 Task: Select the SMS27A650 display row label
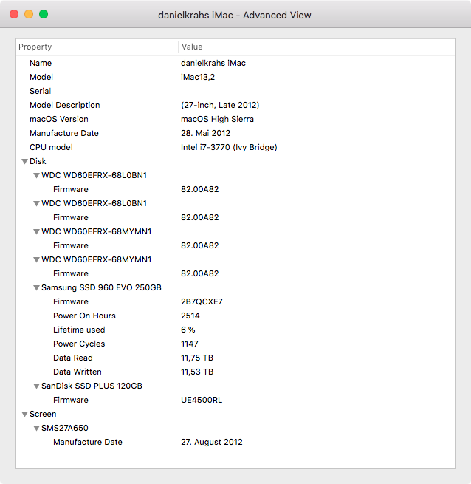[x=65, y=428]
